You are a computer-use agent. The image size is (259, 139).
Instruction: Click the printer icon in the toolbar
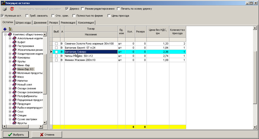(x=5, y=9)
